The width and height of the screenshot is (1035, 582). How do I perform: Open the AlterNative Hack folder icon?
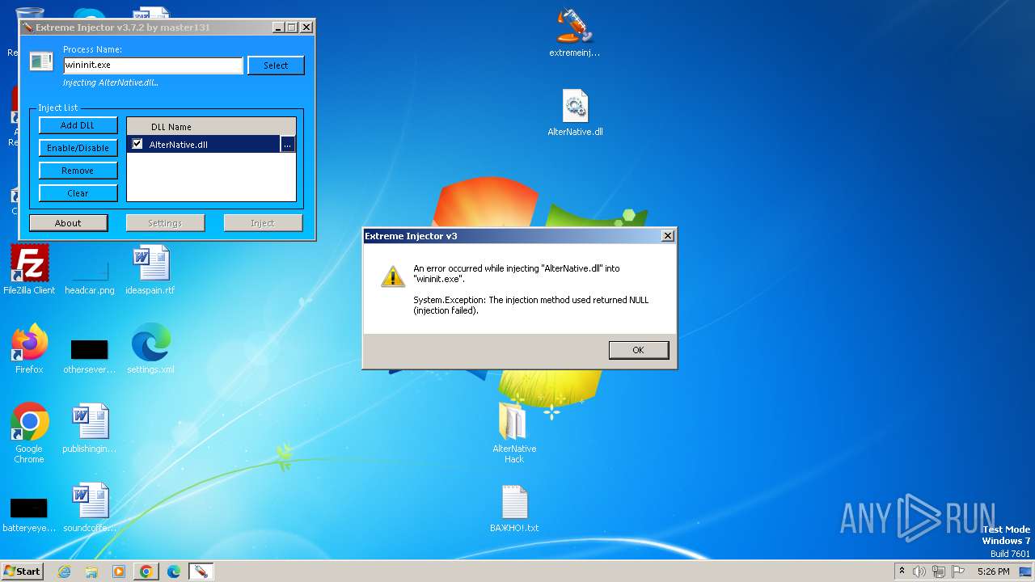point(514,432)
